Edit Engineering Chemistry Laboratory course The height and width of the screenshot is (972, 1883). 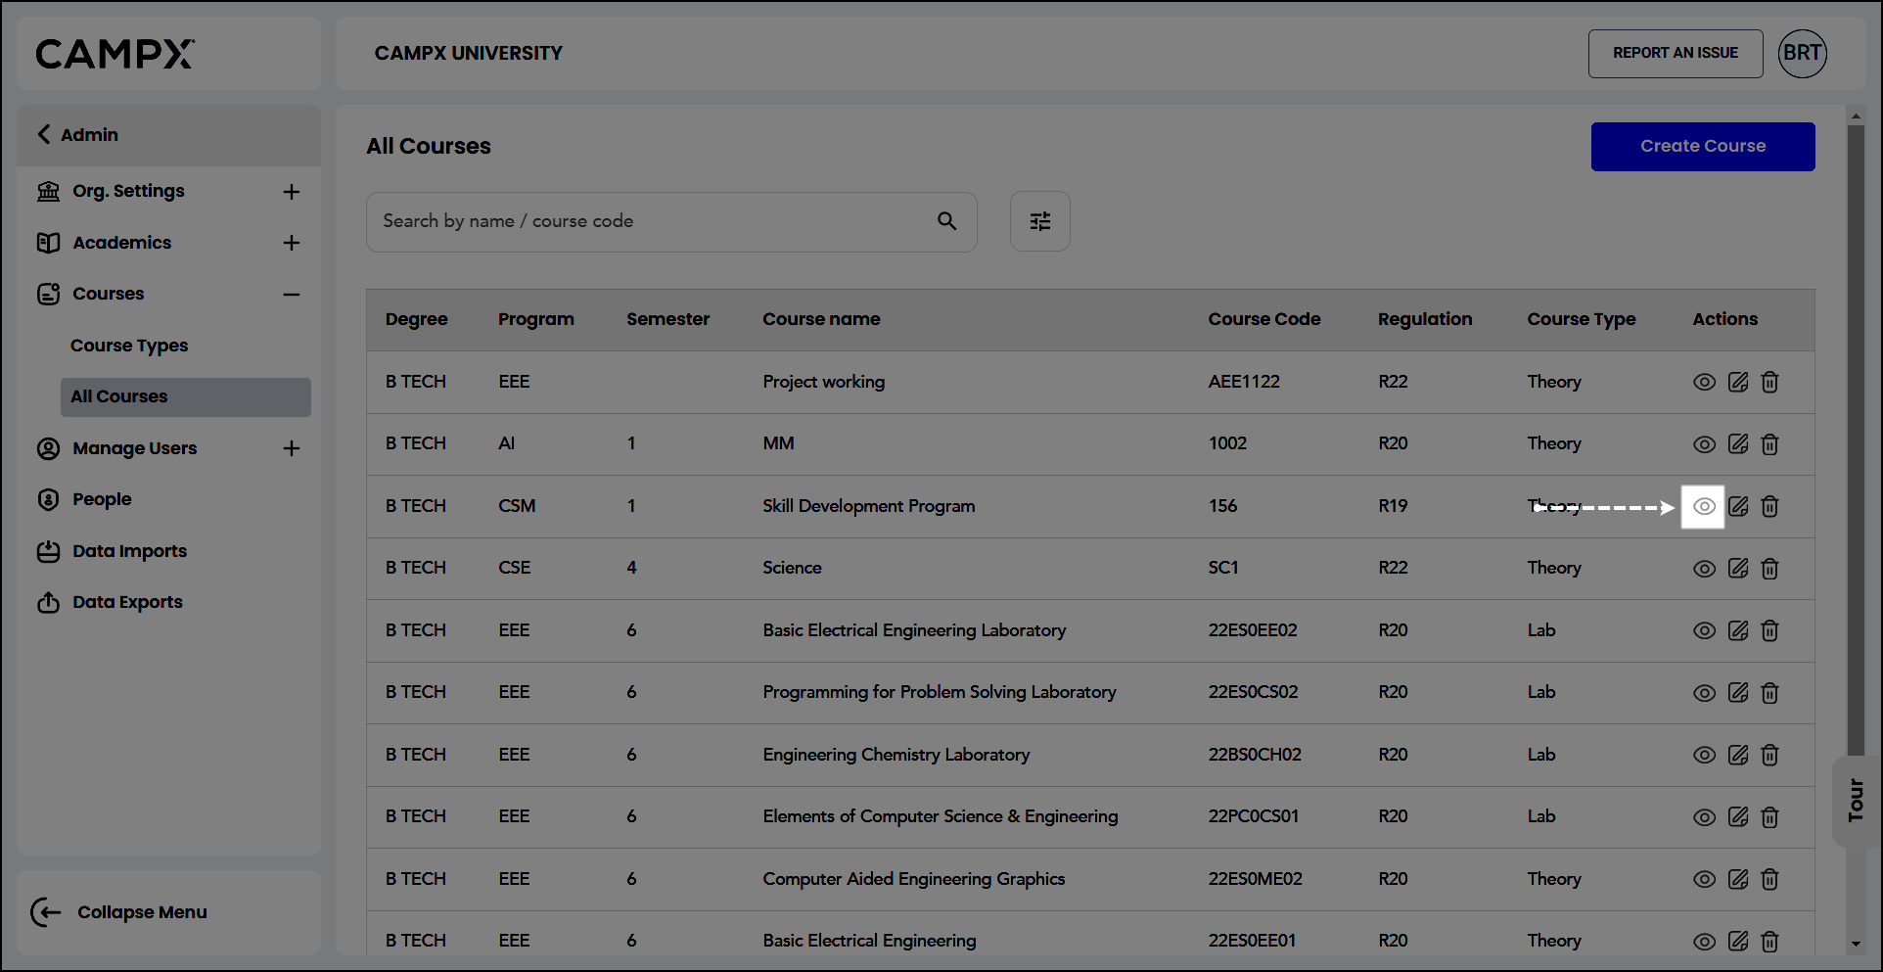[1737, 755]
